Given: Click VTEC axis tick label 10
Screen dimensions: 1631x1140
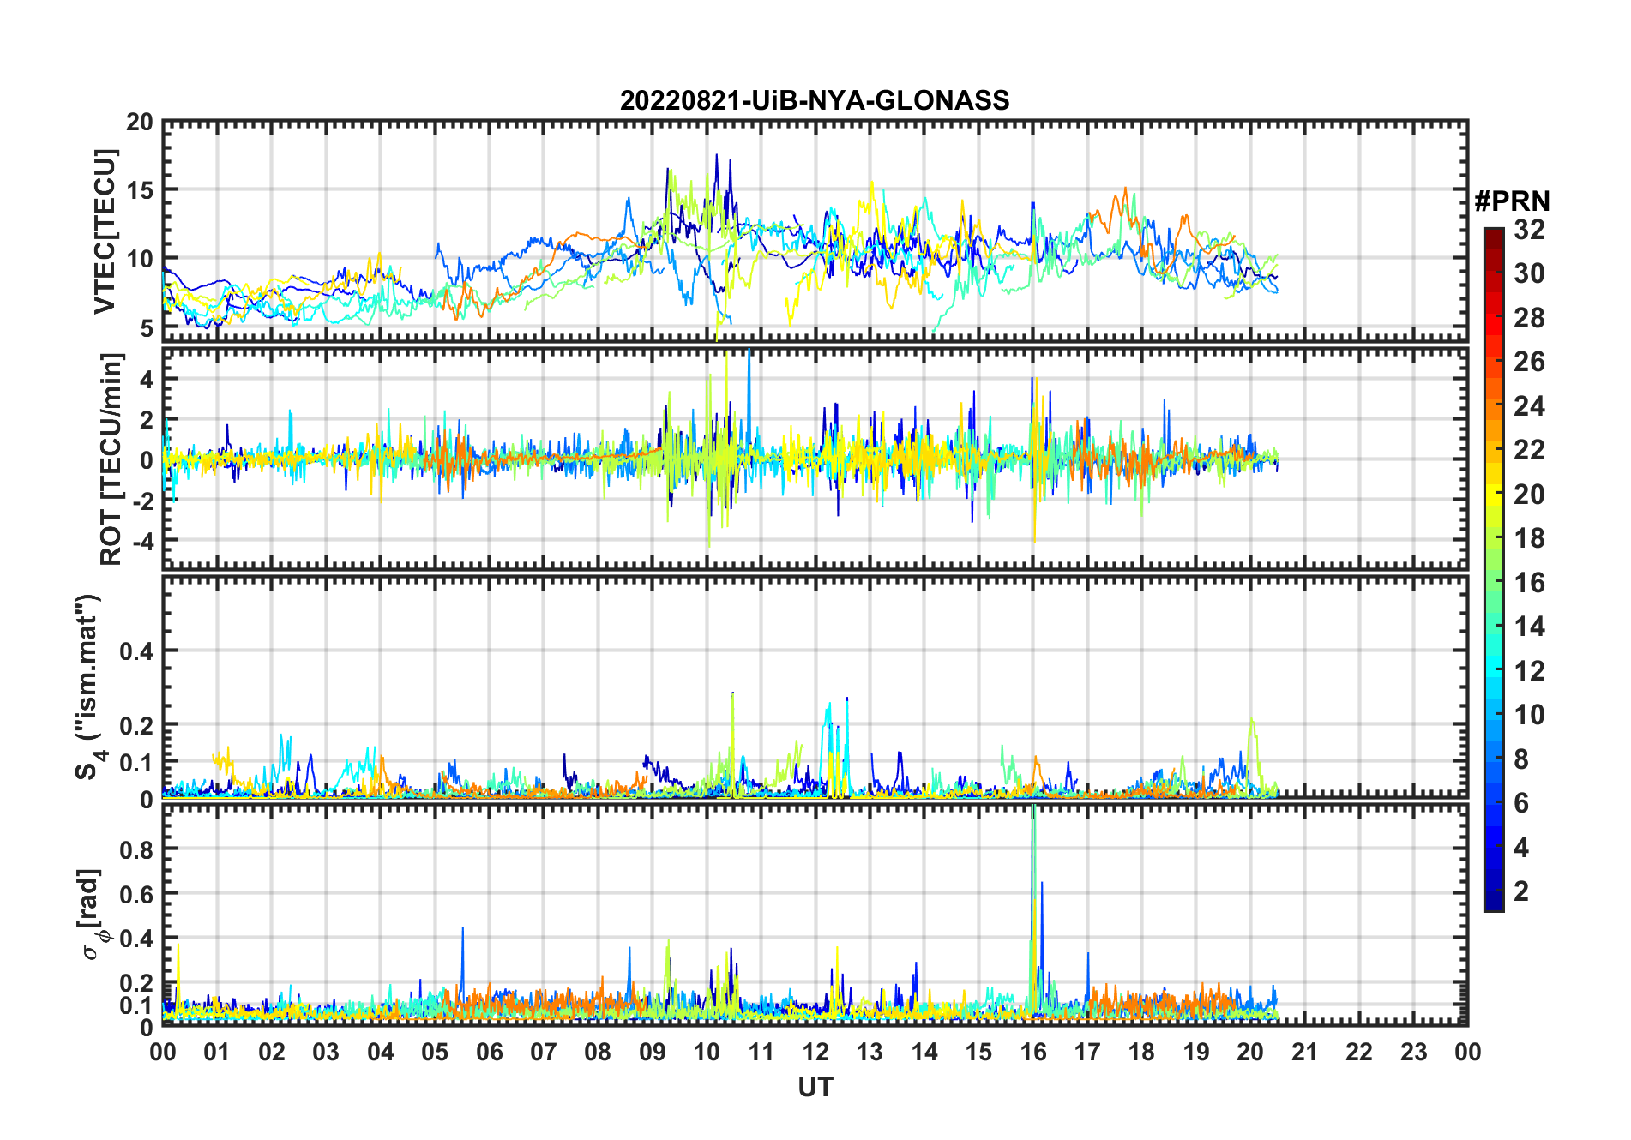Looking at the screenshot, I should [140, 259].
